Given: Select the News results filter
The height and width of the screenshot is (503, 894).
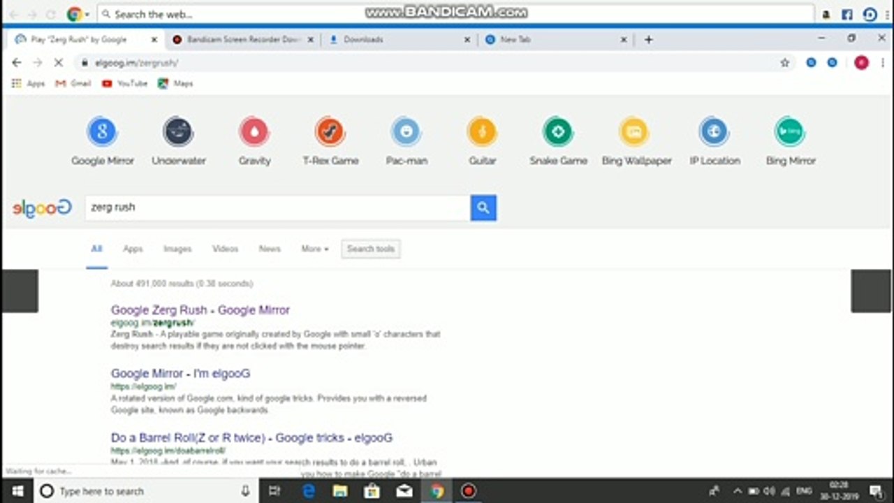Looking at the screenshot, I should [270, 249].
